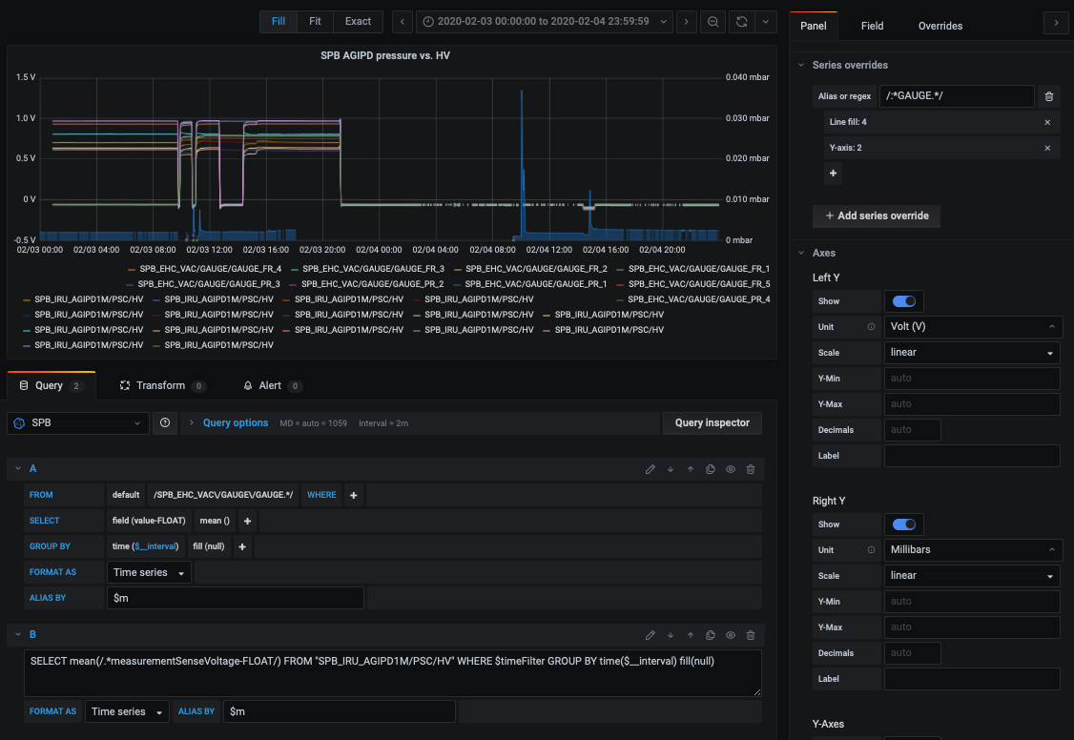Move query B up

(x=691, y=635)
